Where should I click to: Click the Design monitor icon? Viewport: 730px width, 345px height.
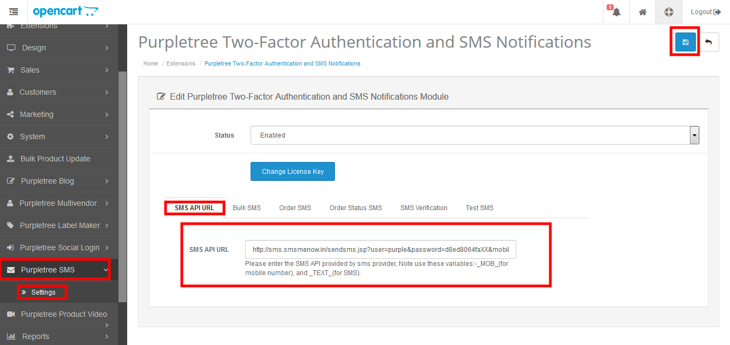pyautogui.click(x=11, y=48)
